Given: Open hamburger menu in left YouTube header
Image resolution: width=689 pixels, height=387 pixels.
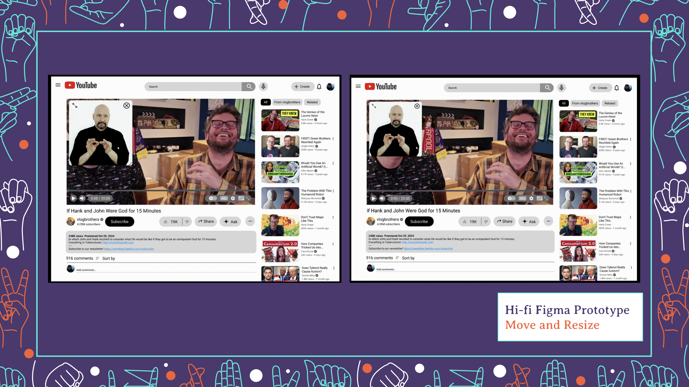Looking at the screenshot, I should (x=58, y=85).
